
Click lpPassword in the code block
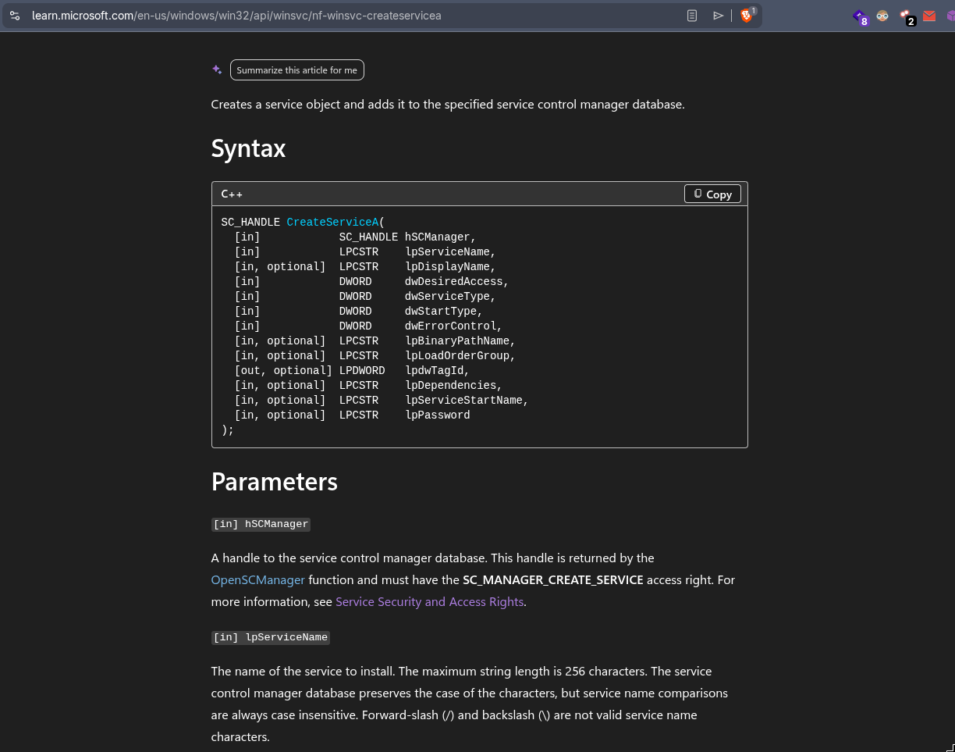point(438,415)
